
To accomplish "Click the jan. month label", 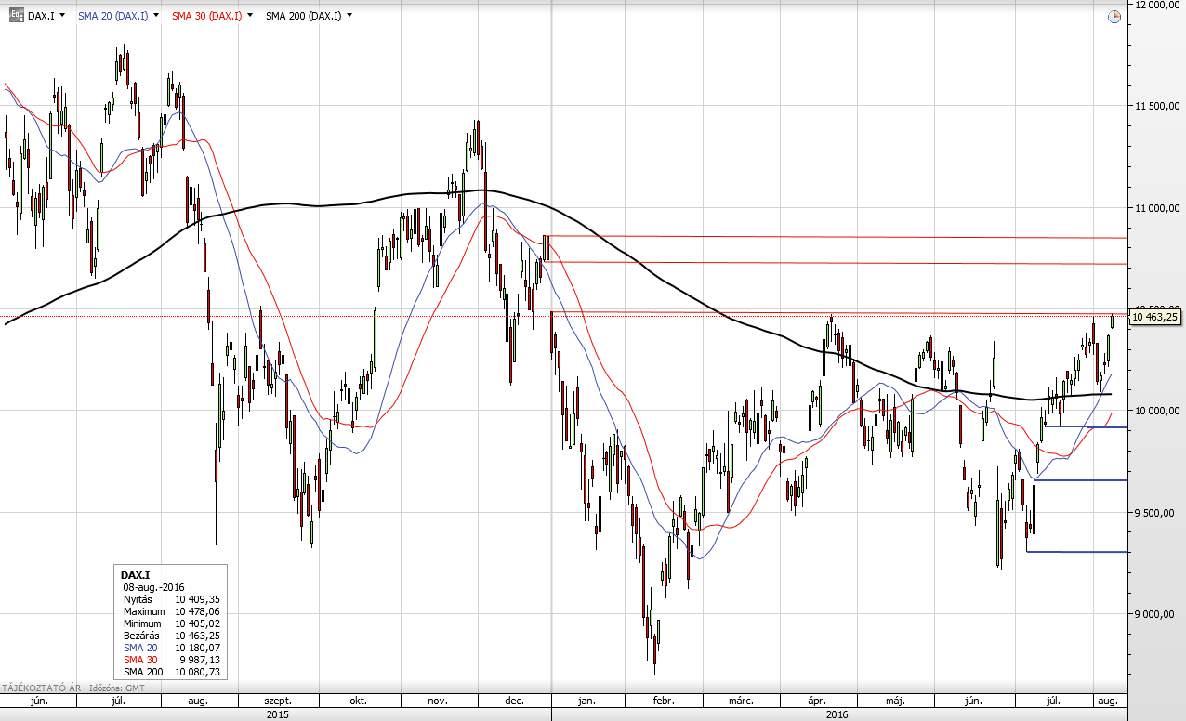I will tap(589, 701).
